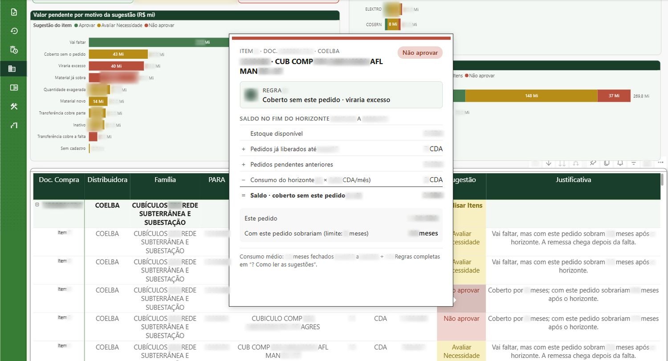Open the more options ellipsis above the table
The image size is (668, 361).
660,162
